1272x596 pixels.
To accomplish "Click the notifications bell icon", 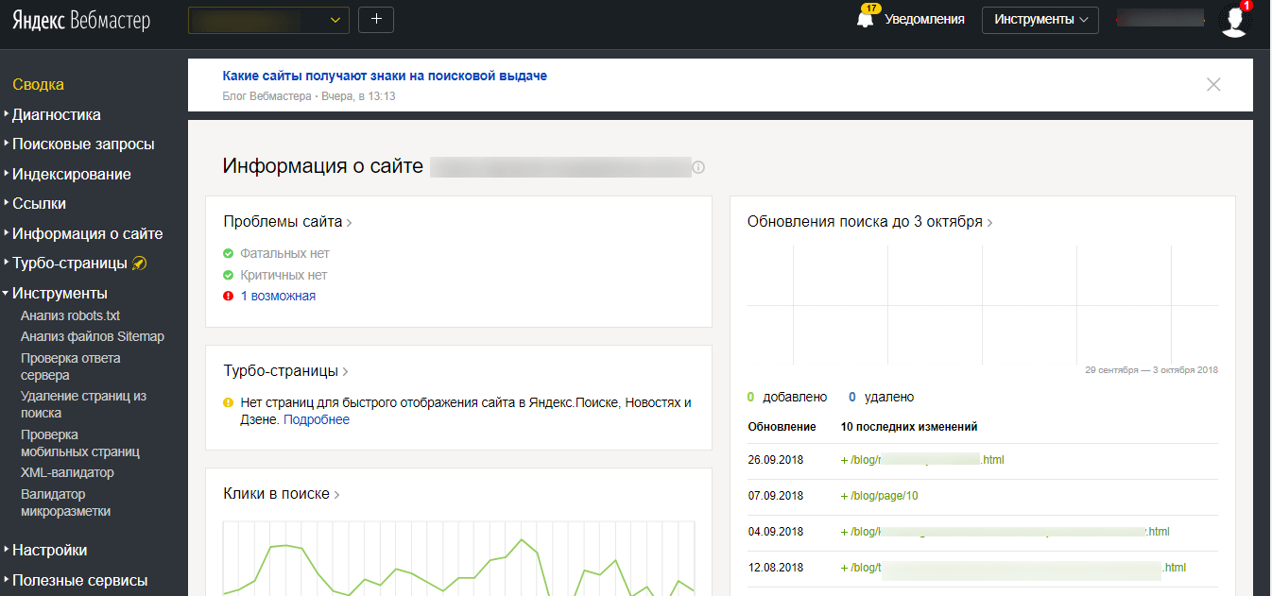I will click(x=865, y=20).
